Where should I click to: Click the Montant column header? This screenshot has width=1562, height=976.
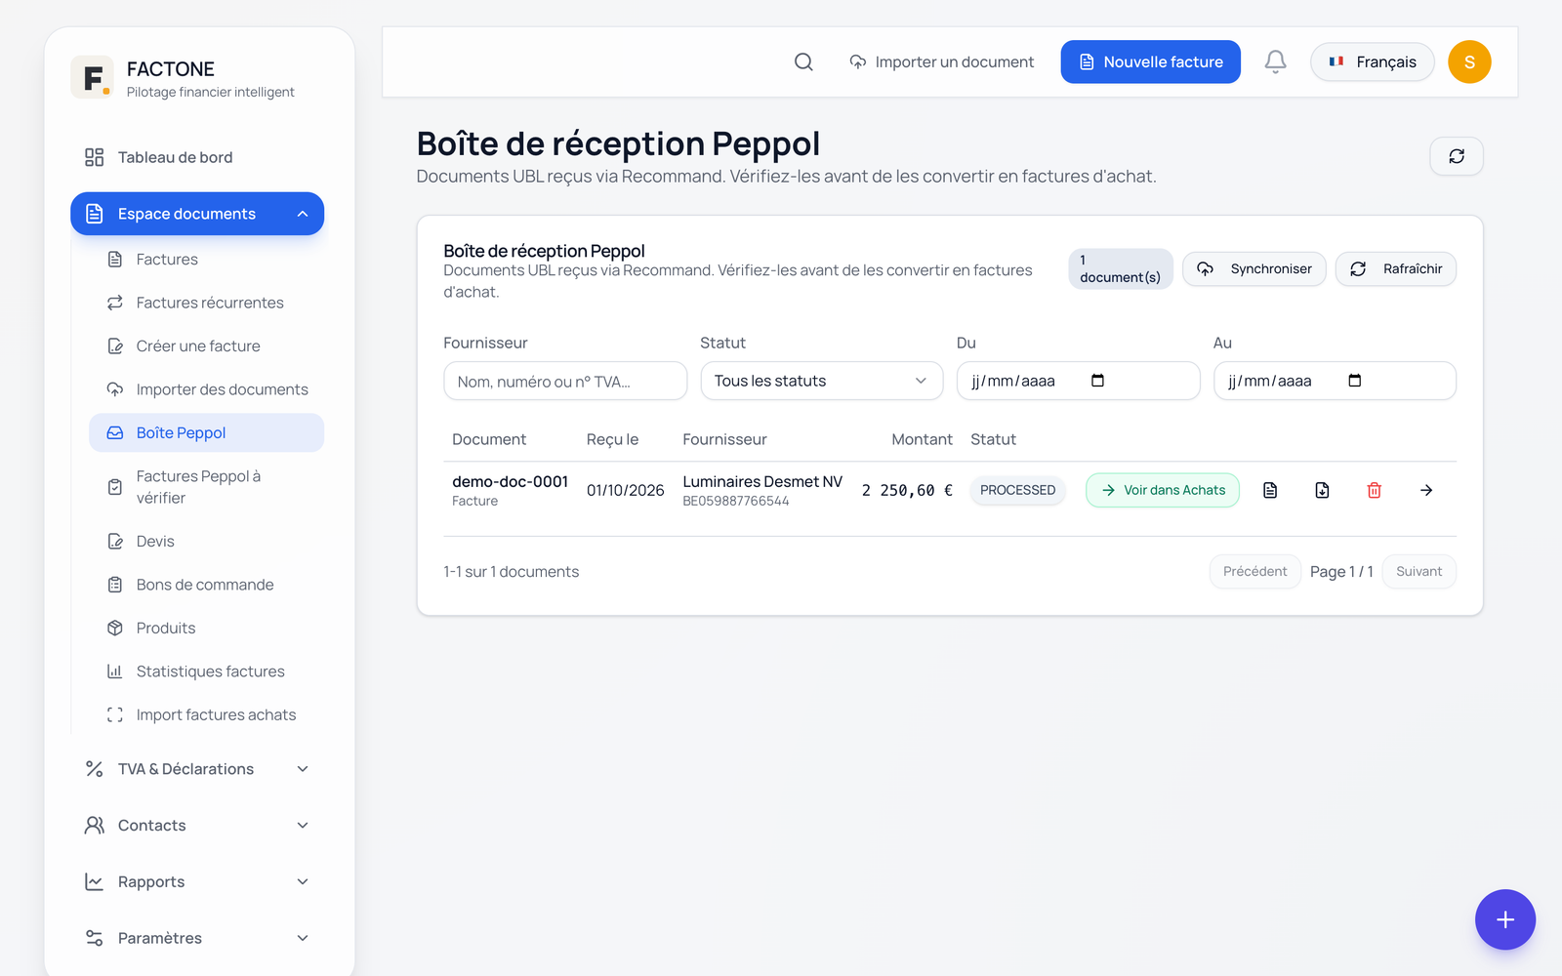coord(922,439)
